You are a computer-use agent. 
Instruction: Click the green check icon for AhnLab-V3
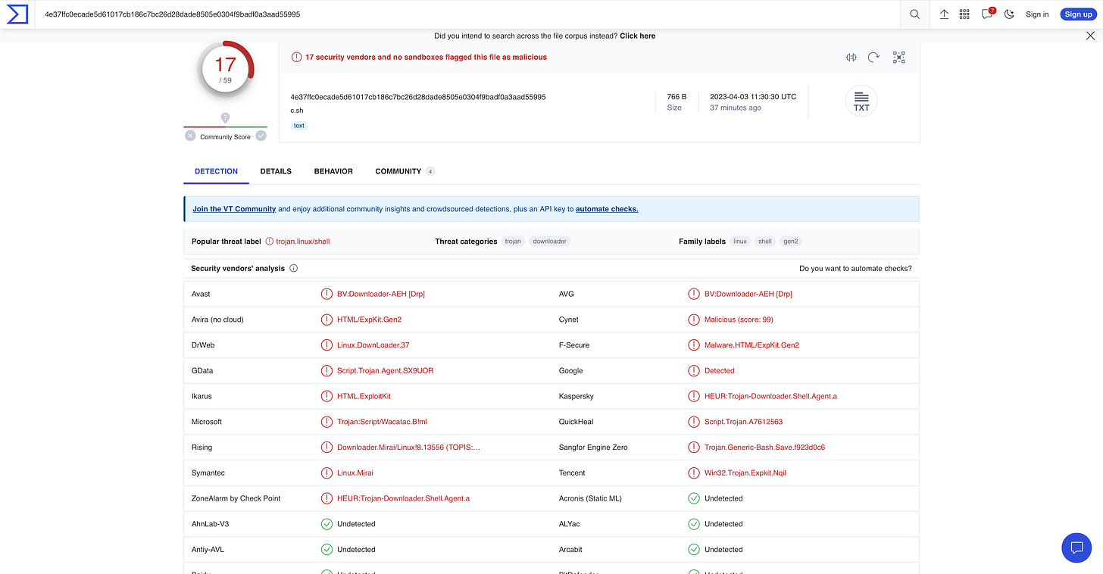[x=327, y=524]
